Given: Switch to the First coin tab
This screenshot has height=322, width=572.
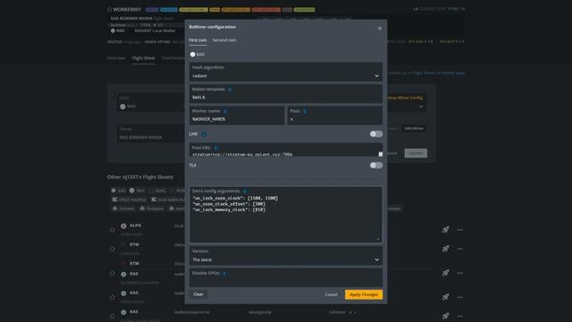Looking at the screenshot, I should pyautogui.click(x=198, y=40).
